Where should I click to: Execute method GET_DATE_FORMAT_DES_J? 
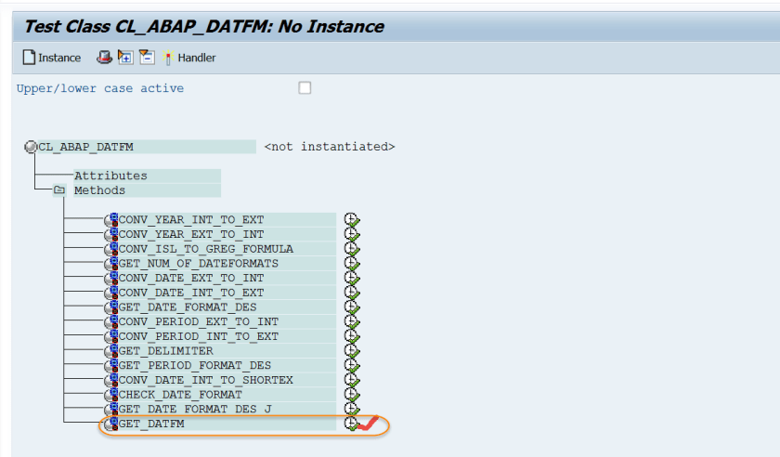(352, 409)
